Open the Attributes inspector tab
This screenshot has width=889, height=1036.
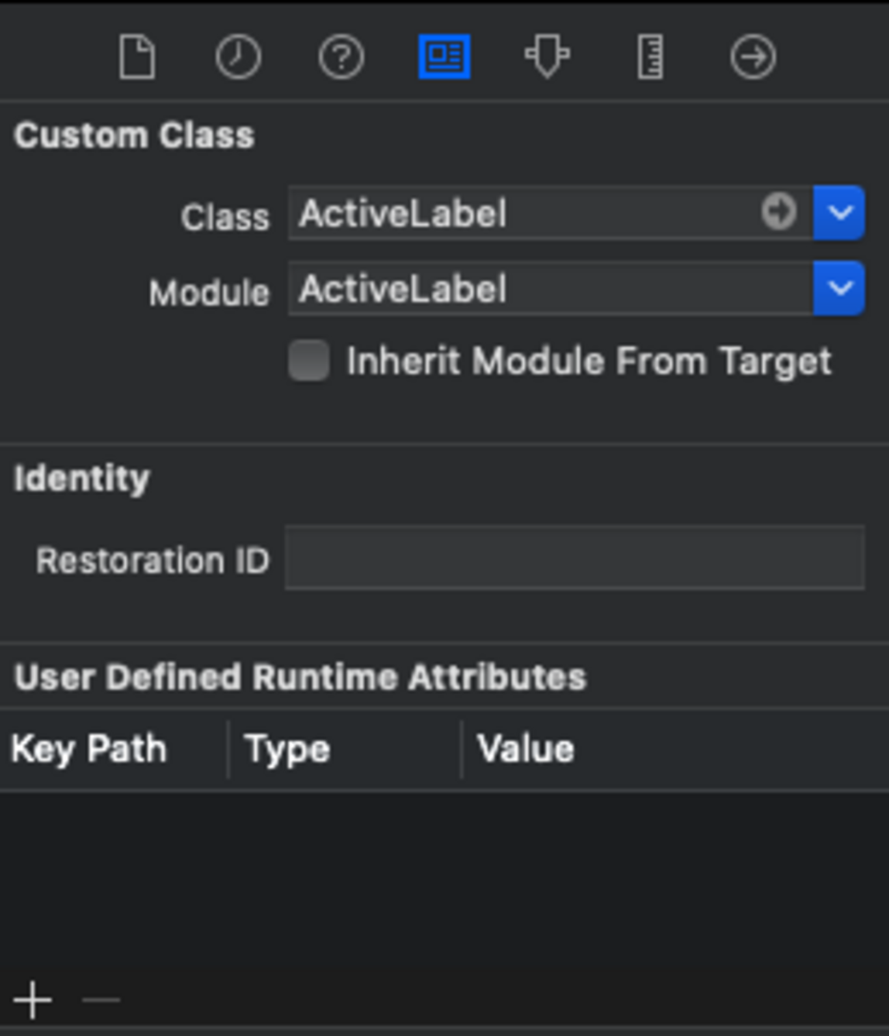point(547,57)
